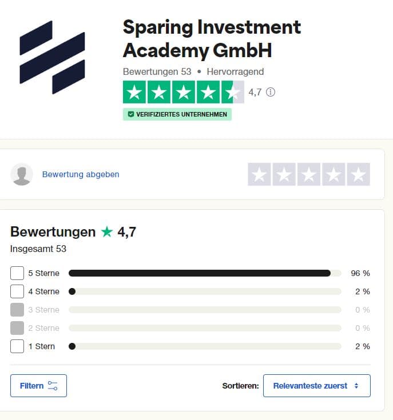Screen dimensions: 393x420
Task: Click the 1 Stern 2 % bar
Action: (205, 346)
